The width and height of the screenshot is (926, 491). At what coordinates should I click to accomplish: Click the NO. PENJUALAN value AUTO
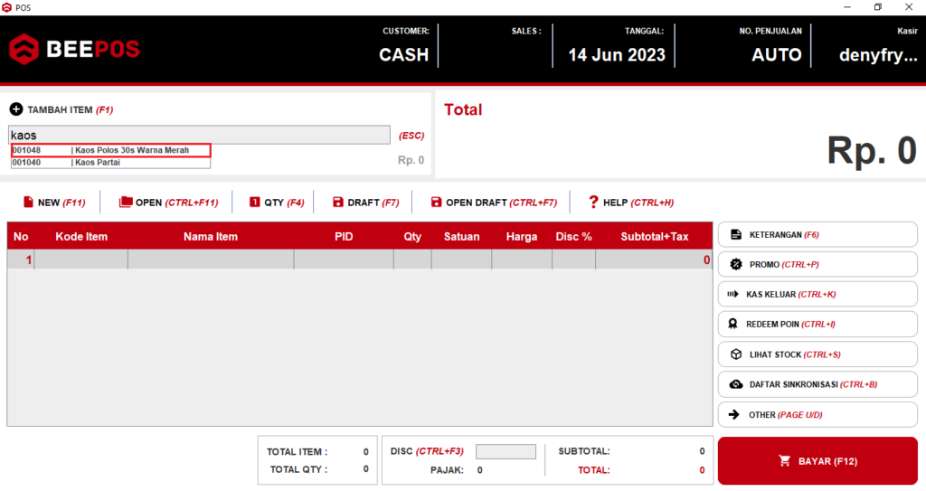[777, 55]
